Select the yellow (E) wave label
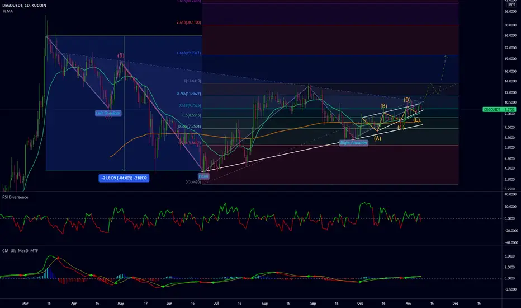Screen dimensions: 521x308 416,120
